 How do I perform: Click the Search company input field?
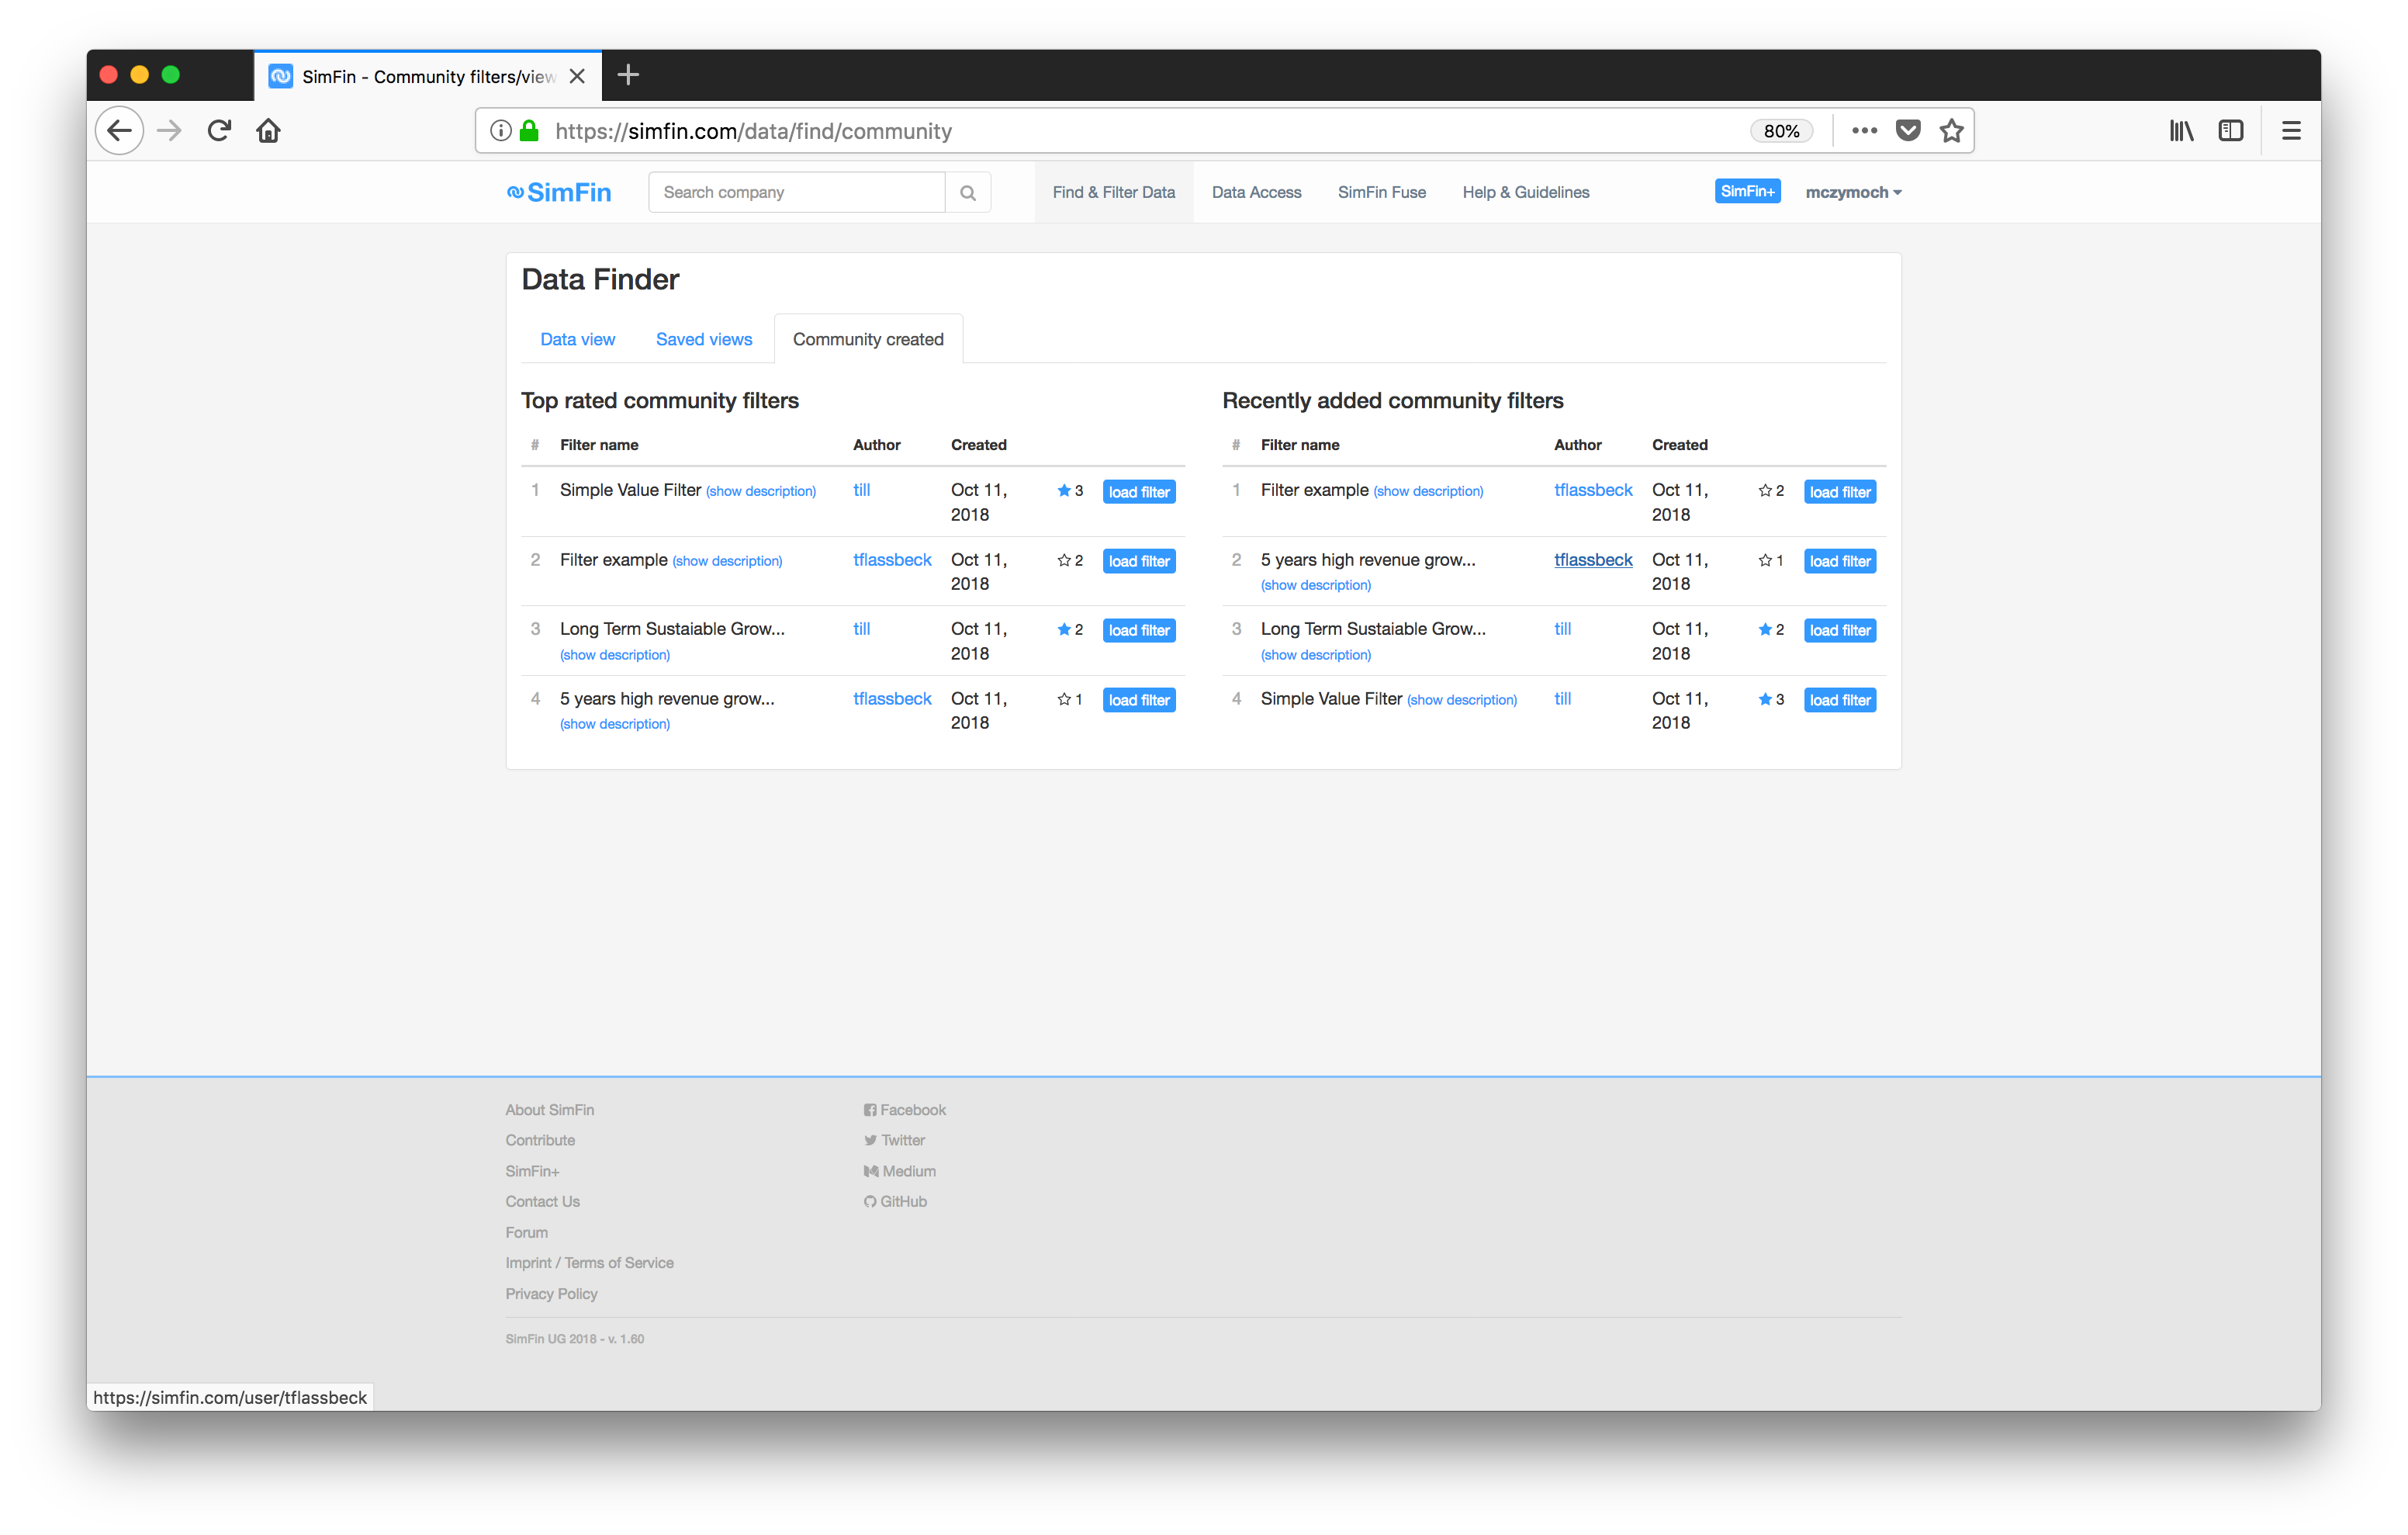coord(796,192)
